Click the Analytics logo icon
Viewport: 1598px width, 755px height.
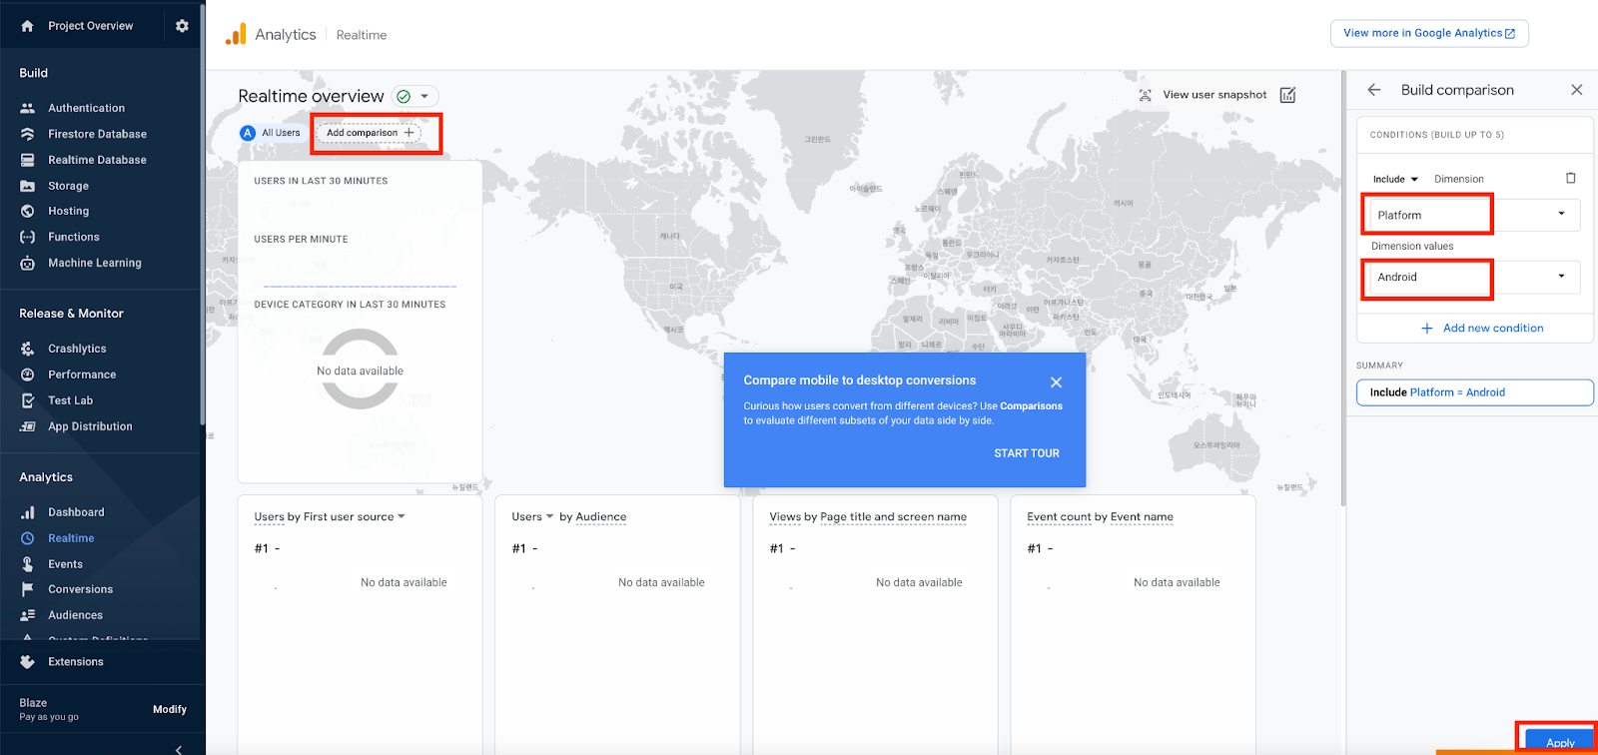pos(236,35)
